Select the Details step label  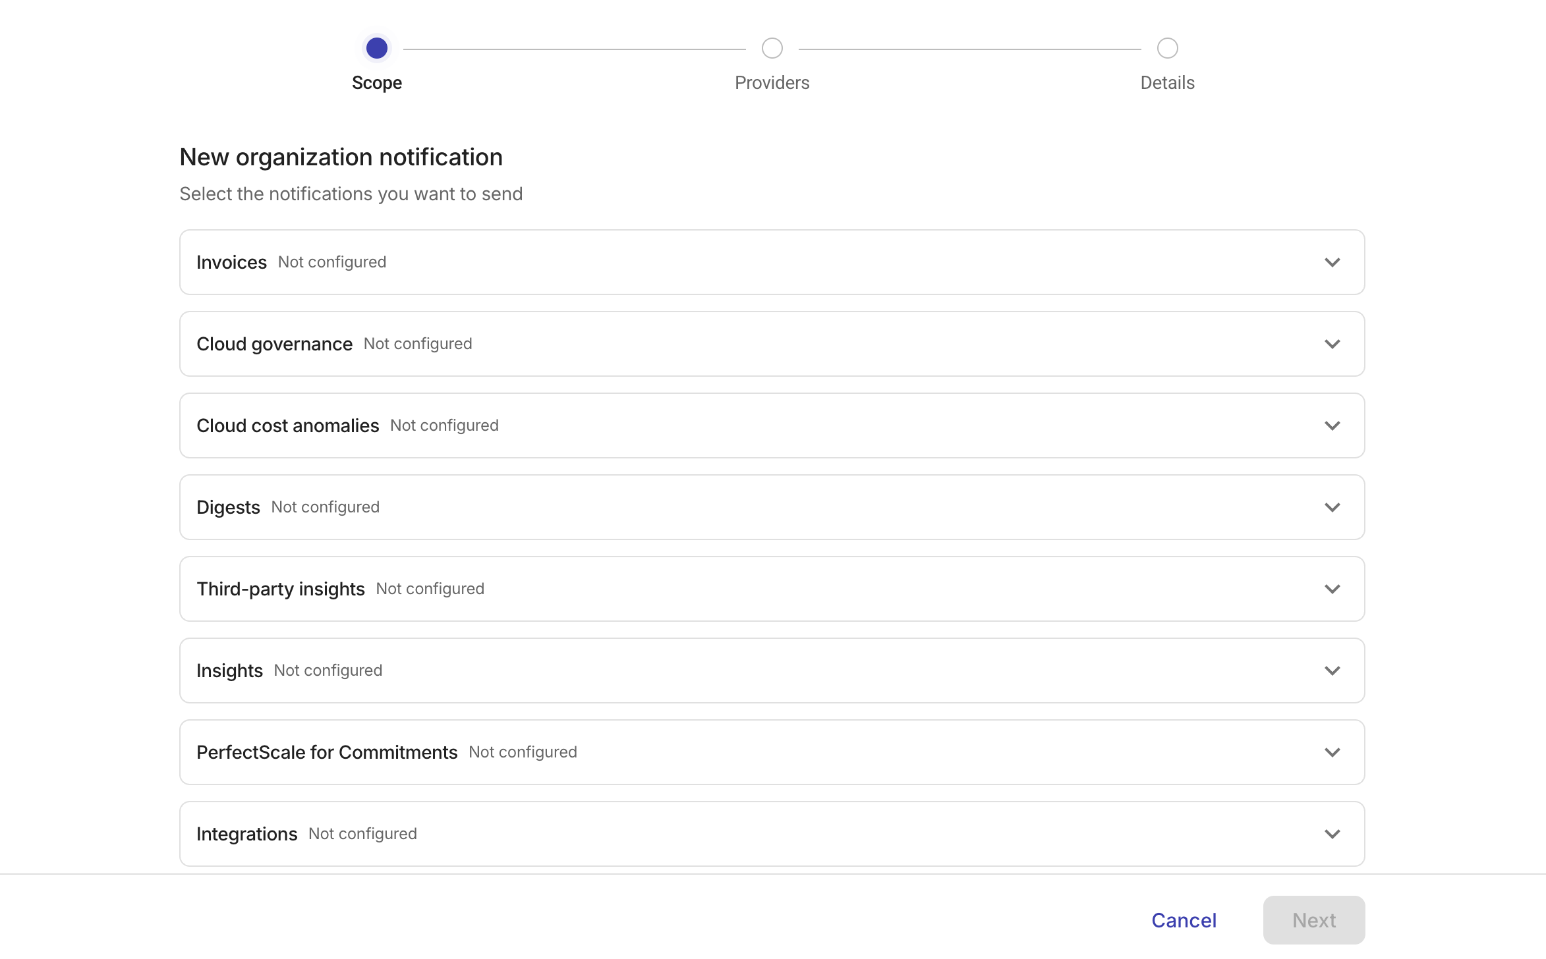(x=1168, y=83)
